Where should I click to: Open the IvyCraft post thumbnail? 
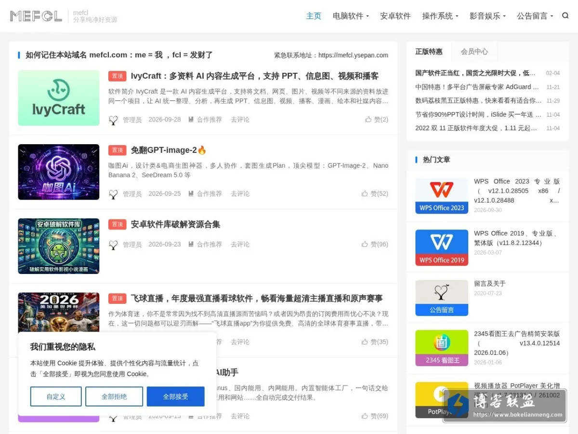(59, 98)
